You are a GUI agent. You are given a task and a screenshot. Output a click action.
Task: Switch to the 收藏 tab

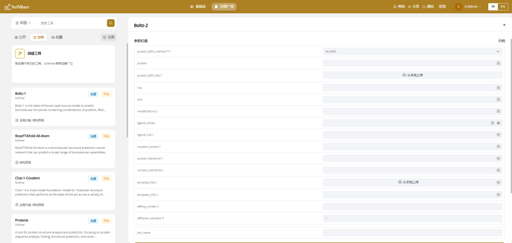click(57, 37)
